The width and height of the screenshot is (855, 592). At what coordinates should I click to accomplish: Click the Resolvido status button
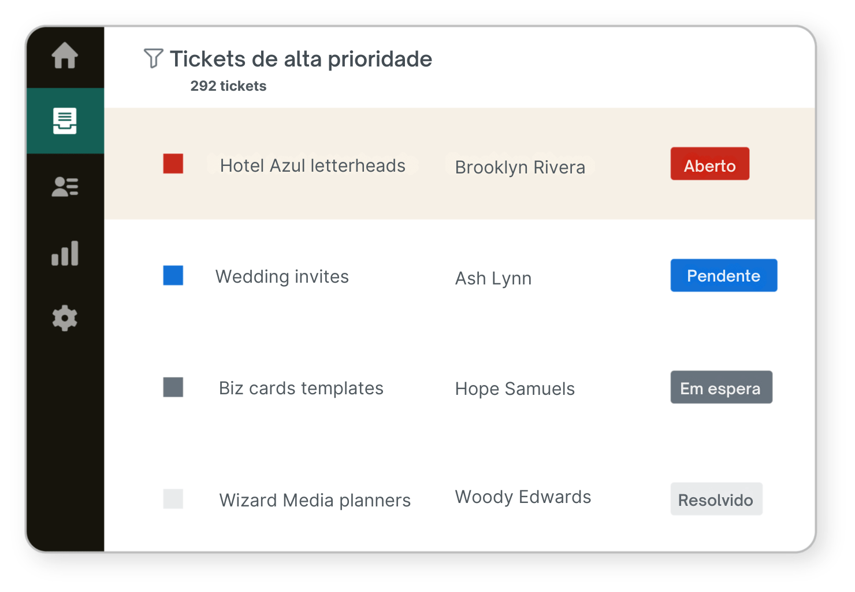coord(716,499)
